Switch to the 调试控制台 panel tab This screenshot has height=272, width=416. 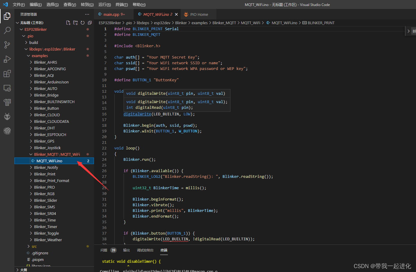tap(145, 250)
